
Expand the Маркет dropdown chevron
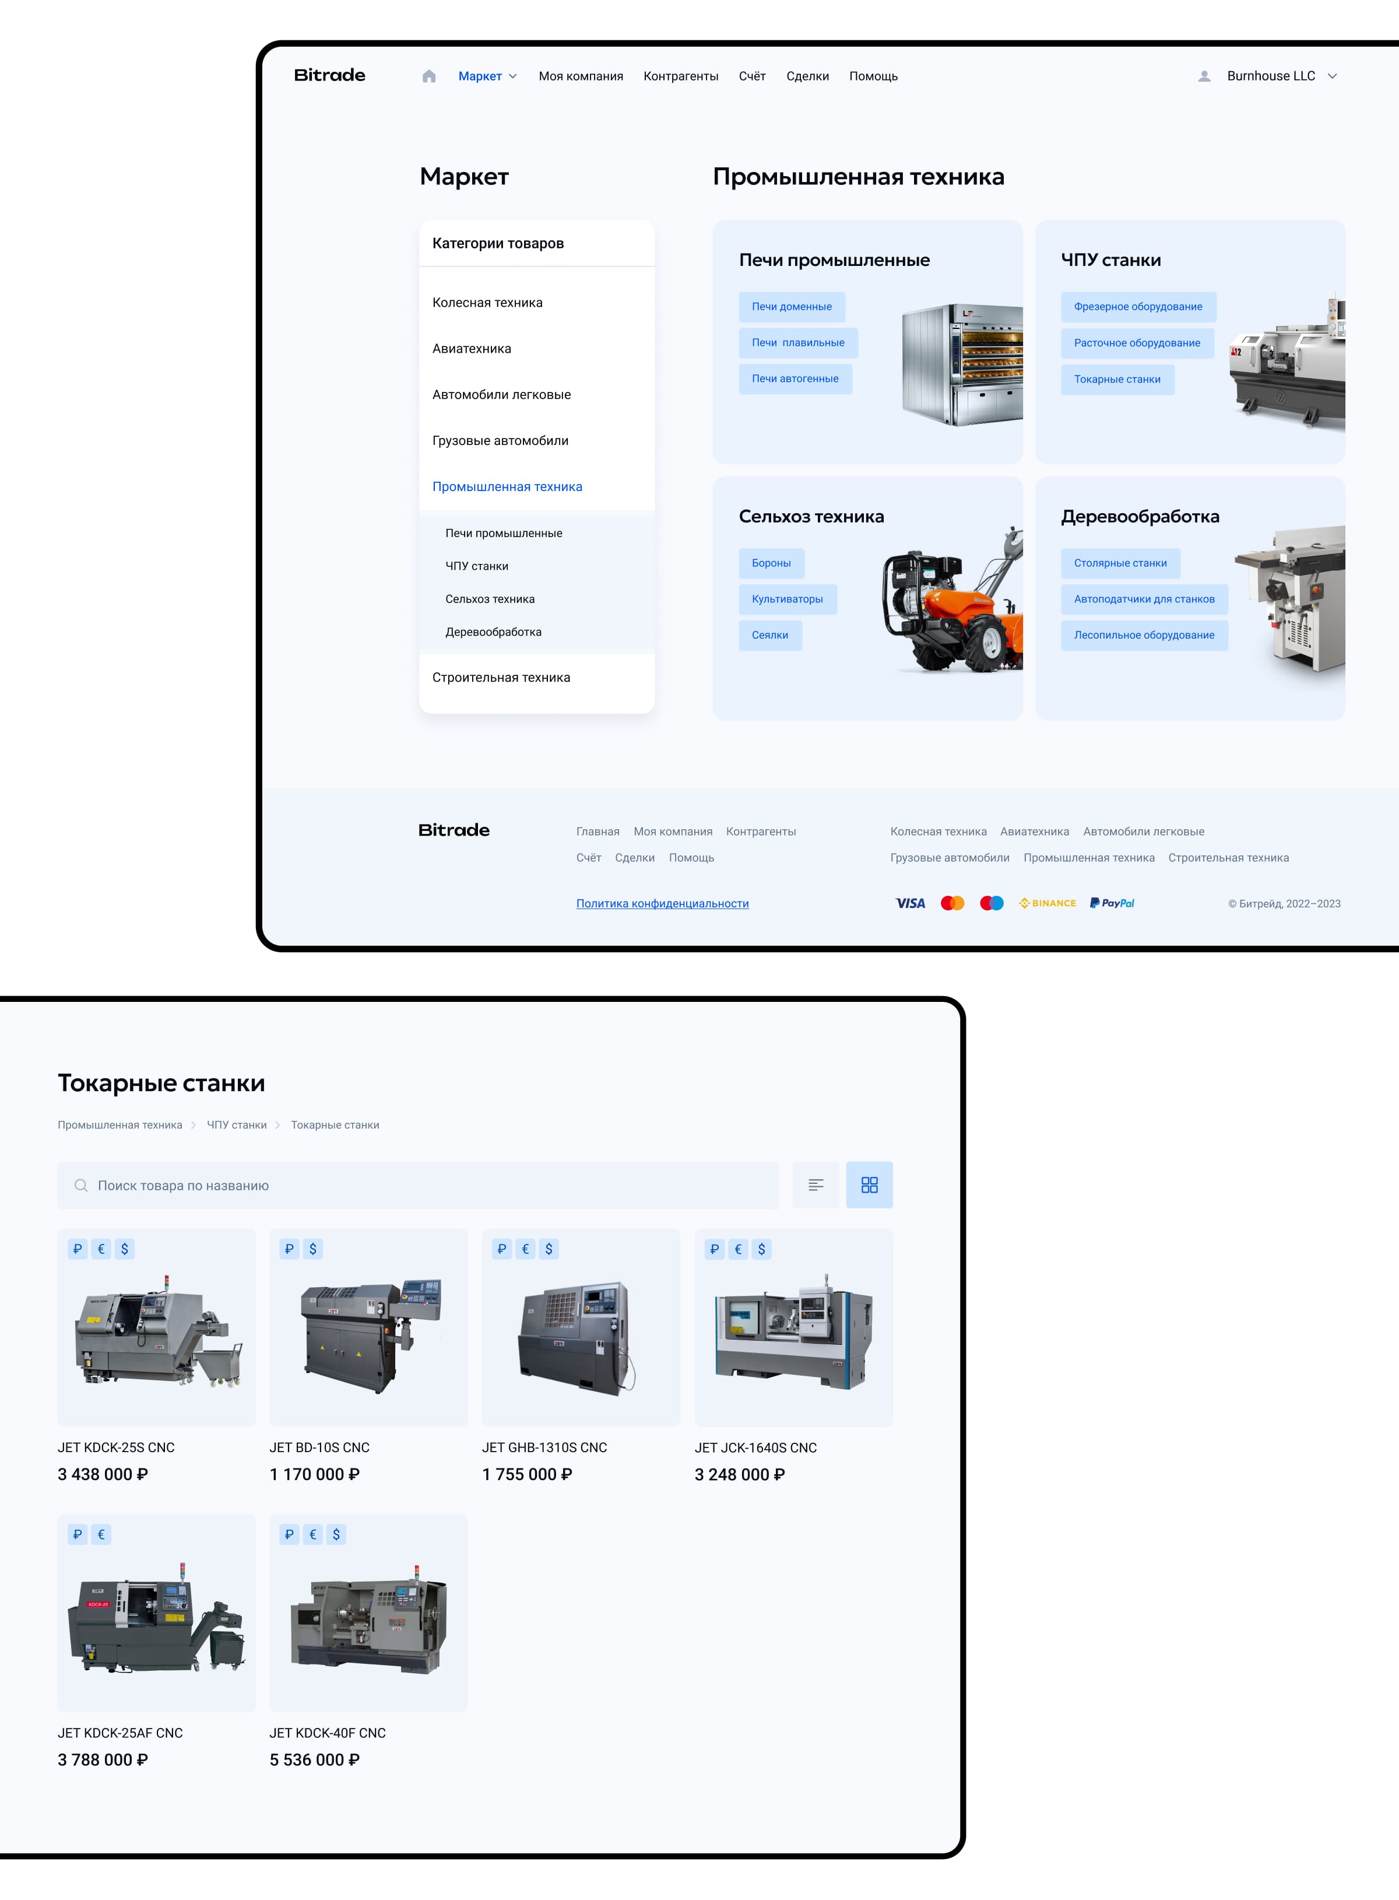point(512,76)
